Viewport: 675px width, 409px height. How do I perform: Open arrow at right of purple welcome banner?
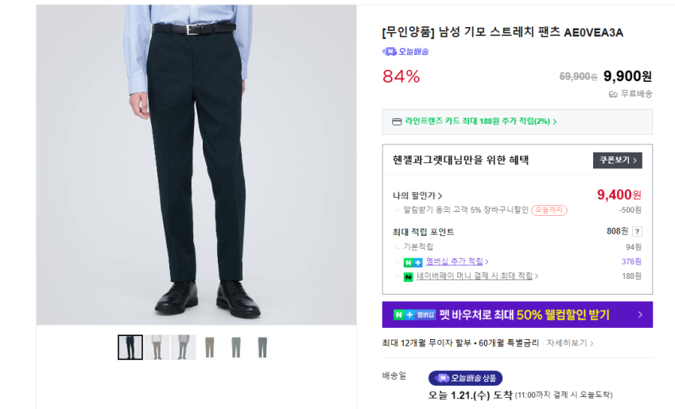(x=640, y=314)
